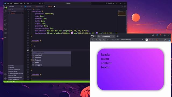Open the browser tab list dropdown arrow
The height and width of the screenshot is (97, 172).
pos(95,36)
